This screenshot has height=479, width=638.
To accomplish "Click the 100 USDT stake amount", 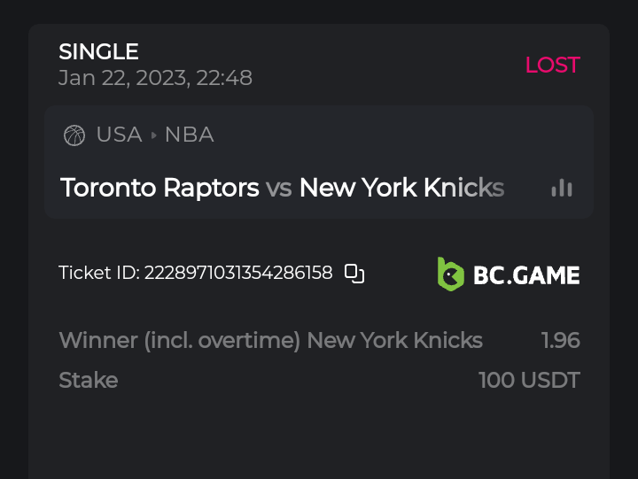I will (x=529, y=381).
